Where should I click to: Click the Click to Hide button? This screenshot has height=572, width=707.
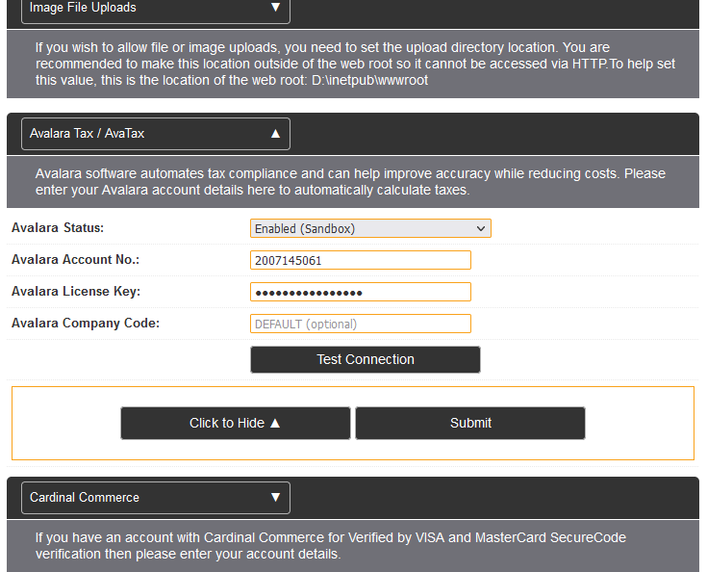(x=236, y=423)
